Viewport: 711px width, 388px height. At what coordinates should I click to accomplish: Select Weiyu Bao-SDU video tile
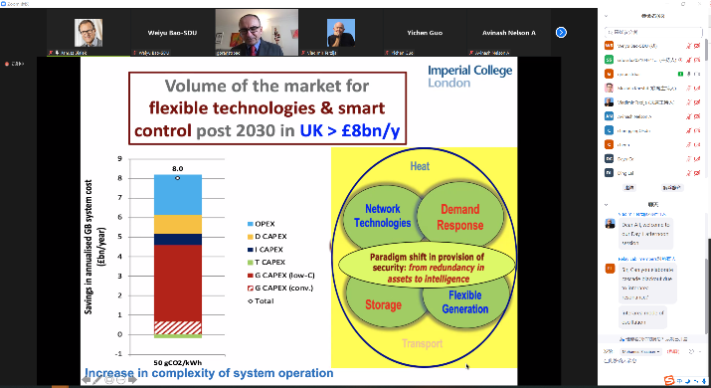(172, 33)
